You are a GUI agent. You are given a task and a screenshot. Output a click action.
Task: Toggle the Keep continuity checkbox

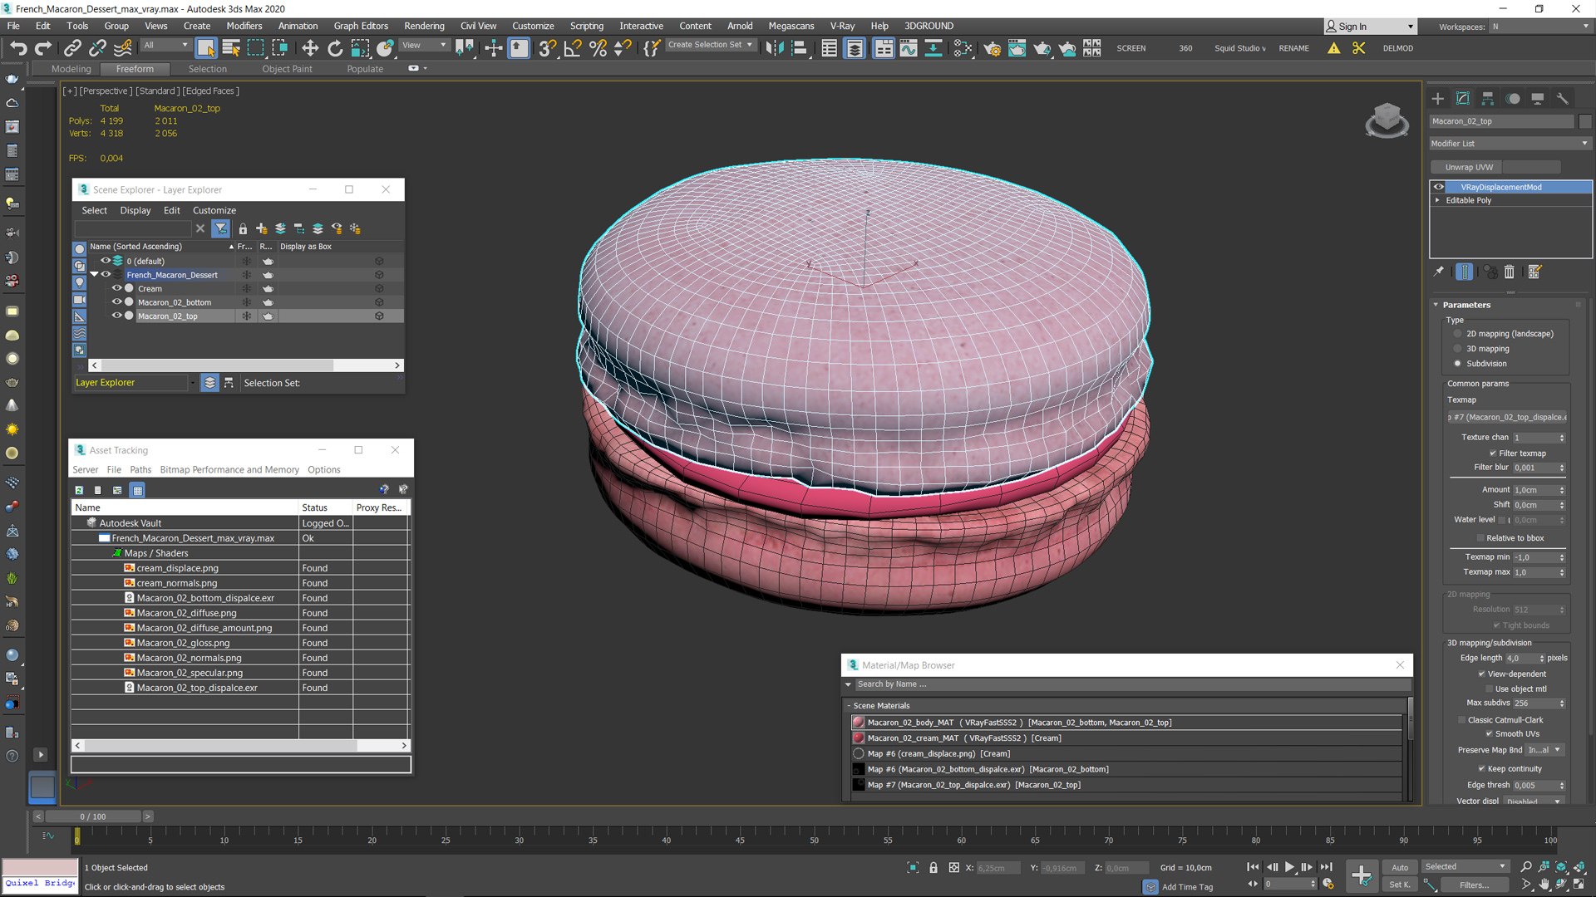1481,769
